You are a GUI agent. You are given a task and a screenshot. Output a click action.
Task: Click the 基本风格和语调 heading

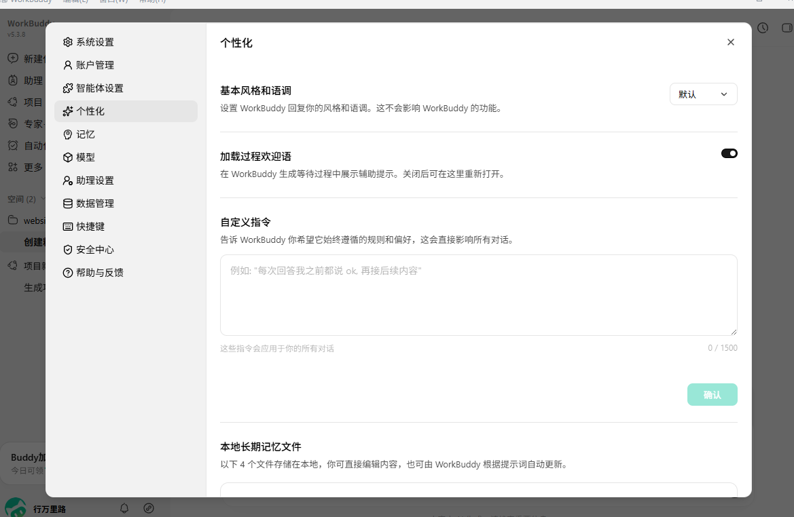pos(255,90)
